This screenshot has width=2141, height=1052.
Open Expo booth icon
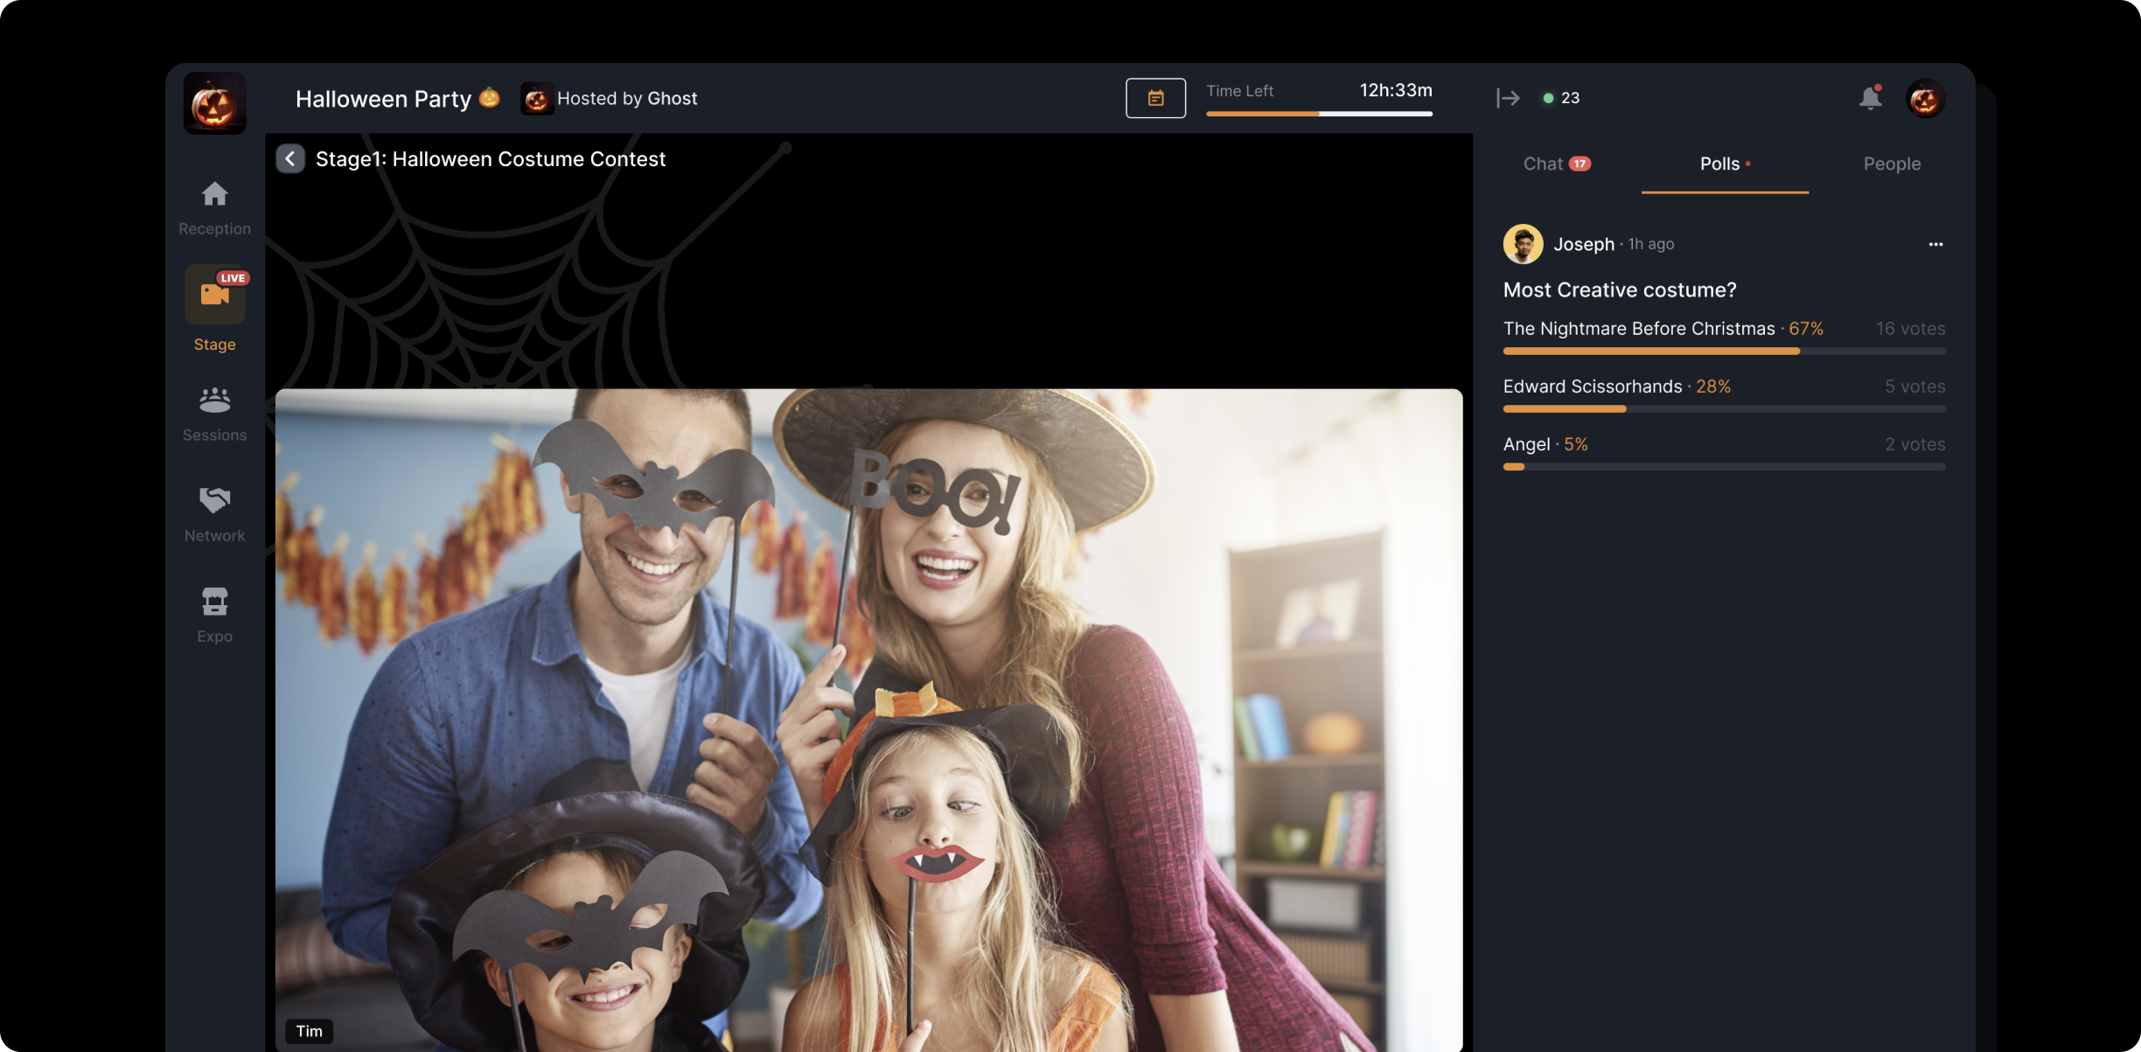point(214,602)
